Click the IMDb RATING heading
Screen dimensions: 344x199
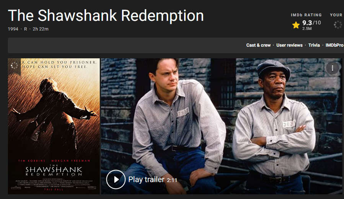(x=306, y=15)
